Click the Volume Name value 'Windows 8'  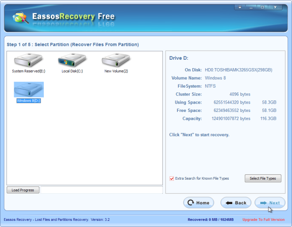tap(215, 78)
